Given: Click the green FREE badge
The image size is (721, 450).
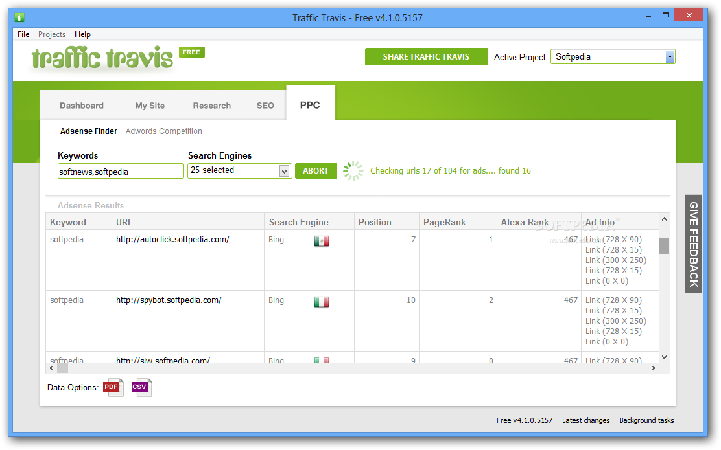Looking at the screenshot, I should tap(192, 52).
